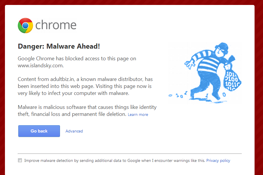This screenshot has width=263, height=175.
Task: Click the "Malware is malicious software" paragraph
Action: (87, 111)
